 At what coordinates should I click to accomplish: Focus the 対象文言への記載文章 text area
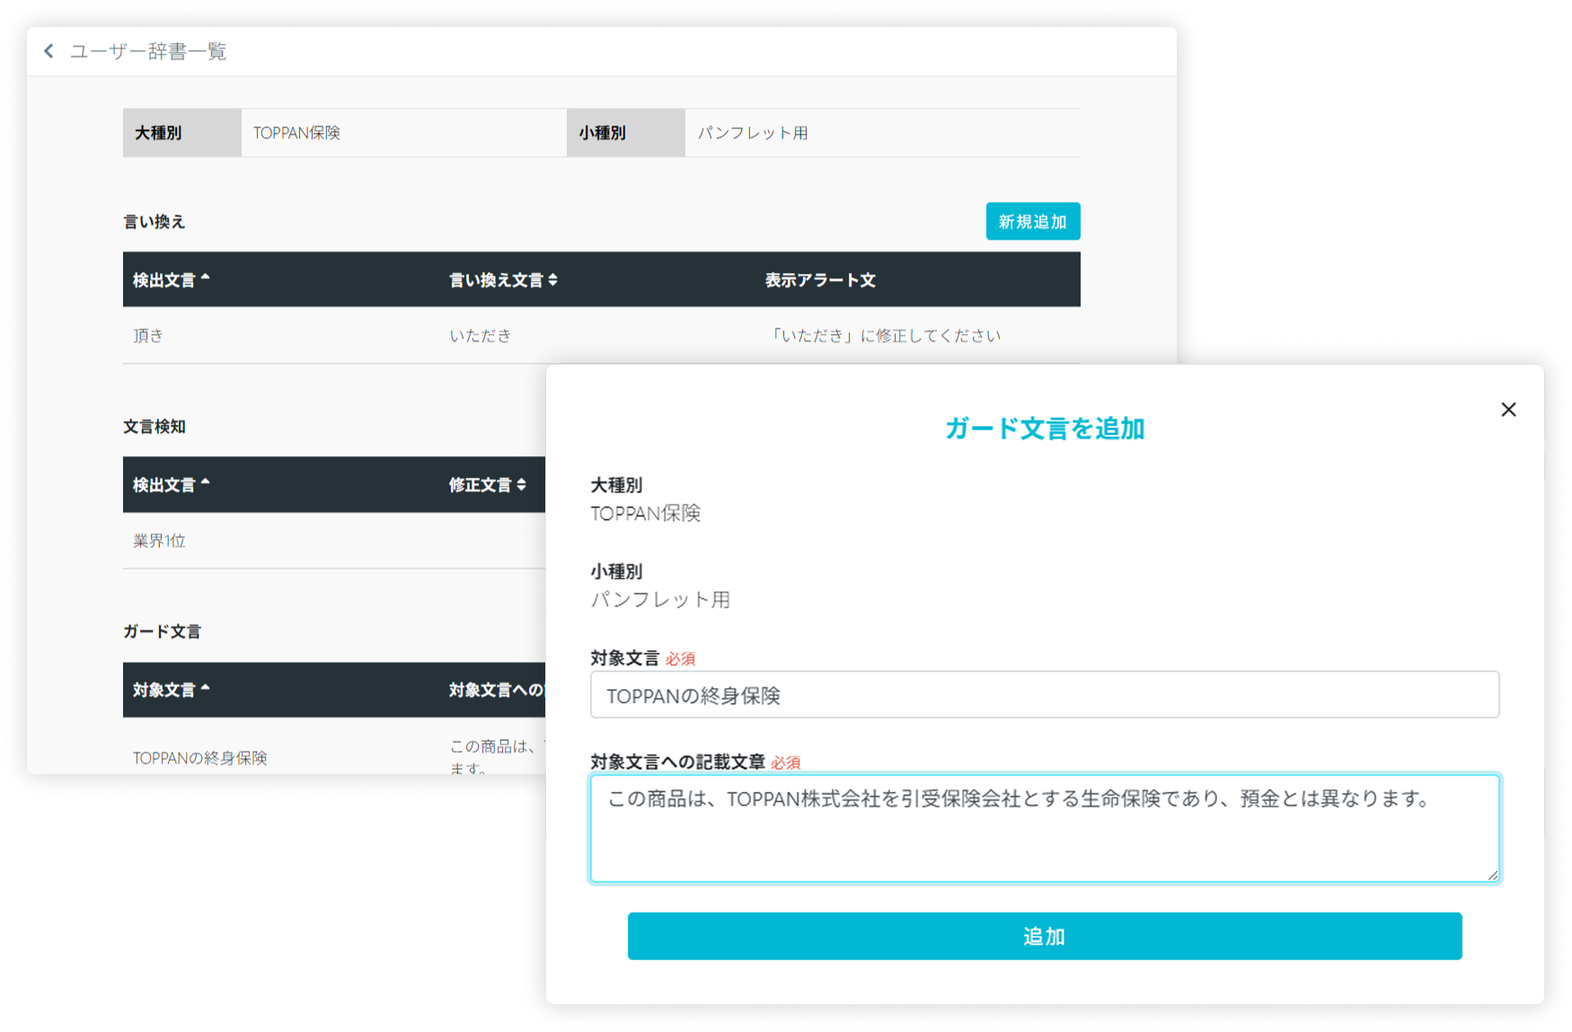pyautogui.click(x=1044, y=835)
